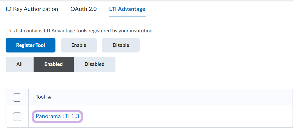Open the OAuth 2.0 tab
Image resolution: width=293 pixels, height=134 pixels.
83,9
